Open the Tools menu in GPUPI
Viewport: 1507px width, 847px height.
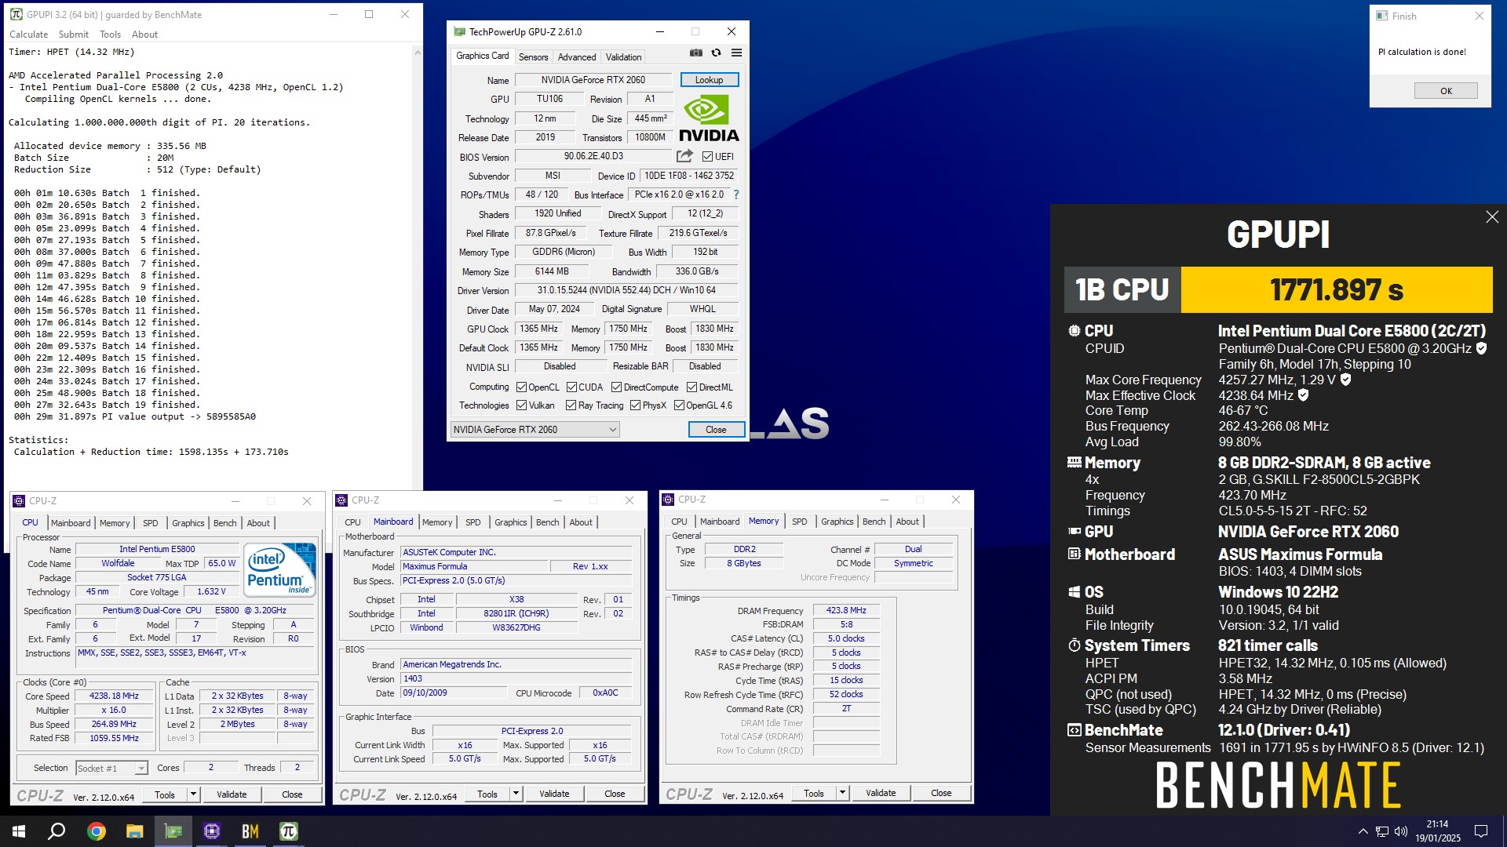pyautogui.click(x=110, y=34)
